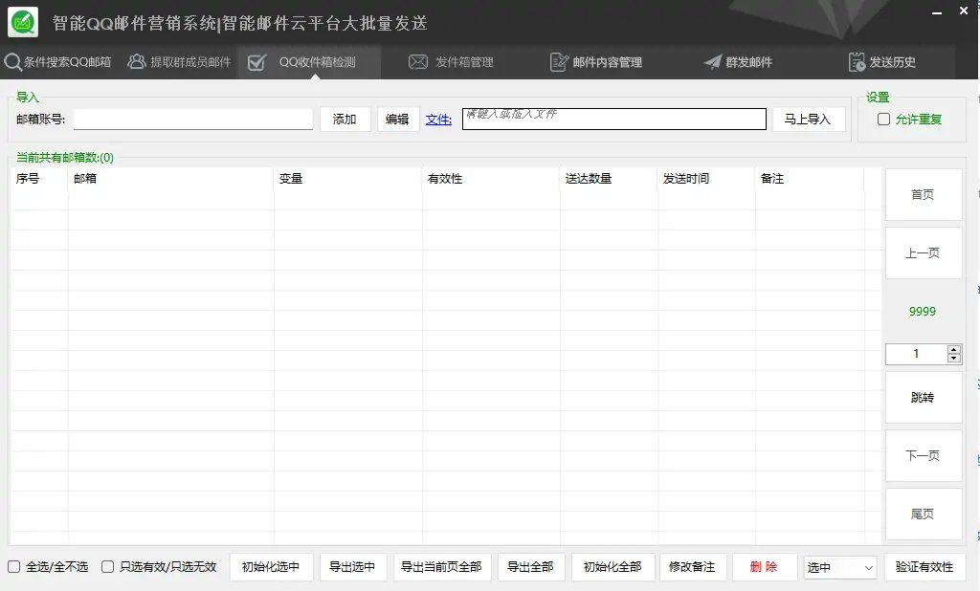The width and height of the screenshot is (980, 591).
Task: Toggle the 全选/全不选 checkbox
Action: [x=13, y=567]
